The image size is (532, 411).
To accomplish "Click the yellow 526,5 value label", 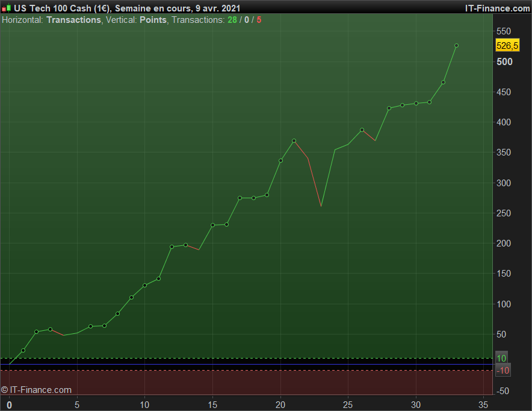I will tap(507, 46).
